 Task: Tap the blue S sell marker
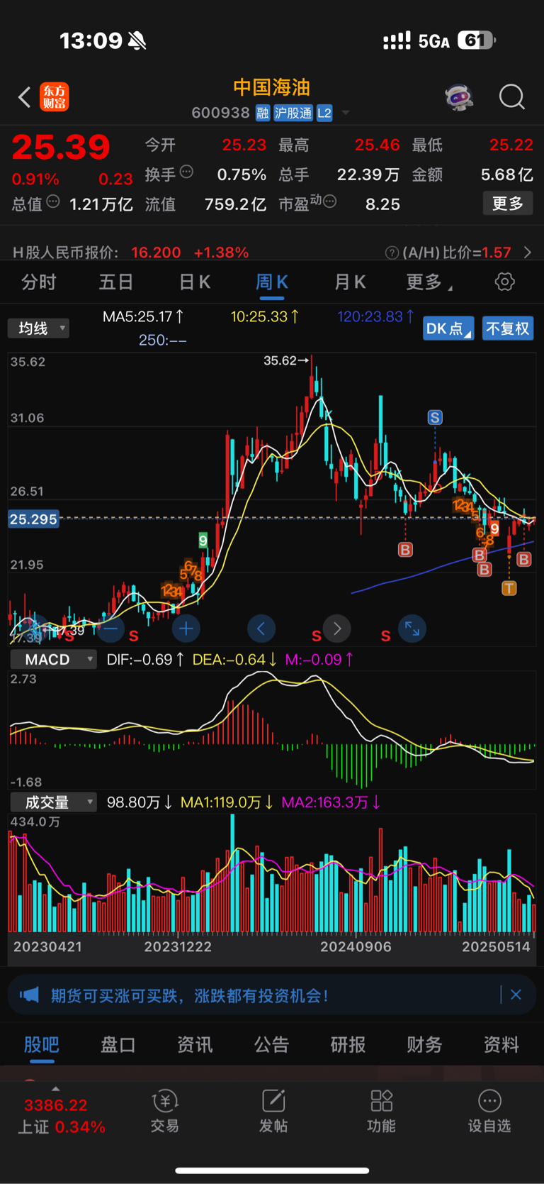point(435,417)
